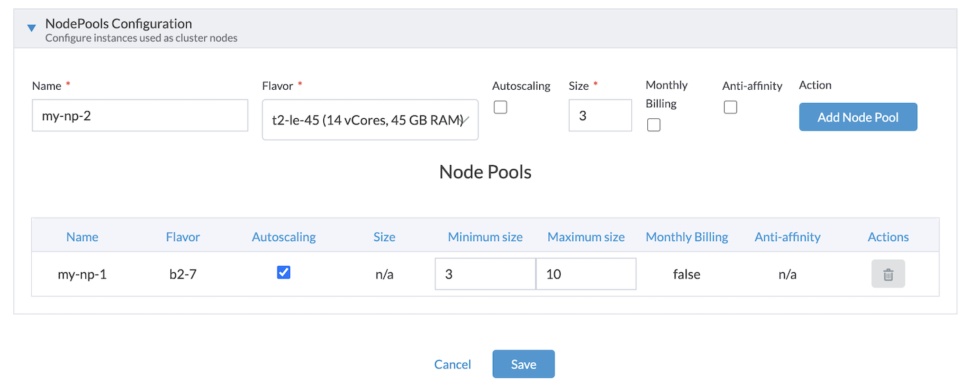
Task: Edit Maximum size field showing 10
Action: point(586,274)
